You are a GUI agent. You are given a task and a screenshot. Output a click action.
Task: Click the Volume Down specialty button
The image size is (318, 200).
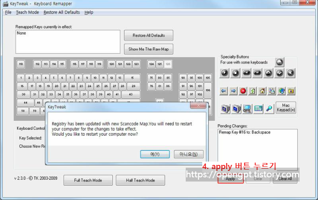point(279,73)
